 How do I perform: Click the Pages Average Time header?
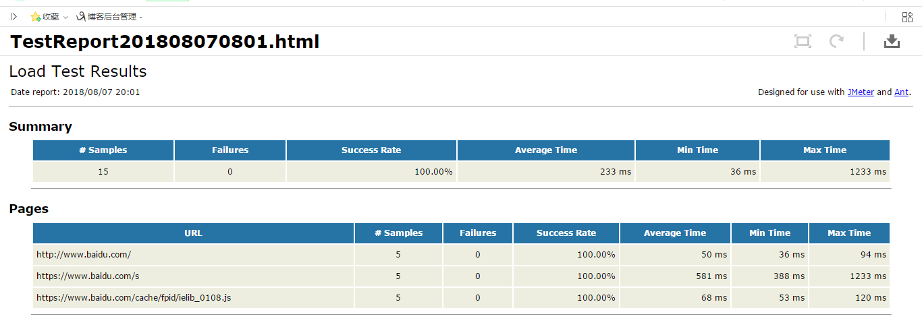tap(675, 233)
